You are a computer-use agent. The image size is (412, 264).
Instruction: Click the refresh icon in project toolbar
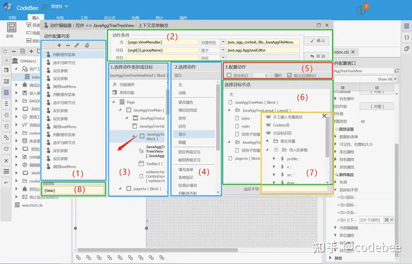(5, 51)
